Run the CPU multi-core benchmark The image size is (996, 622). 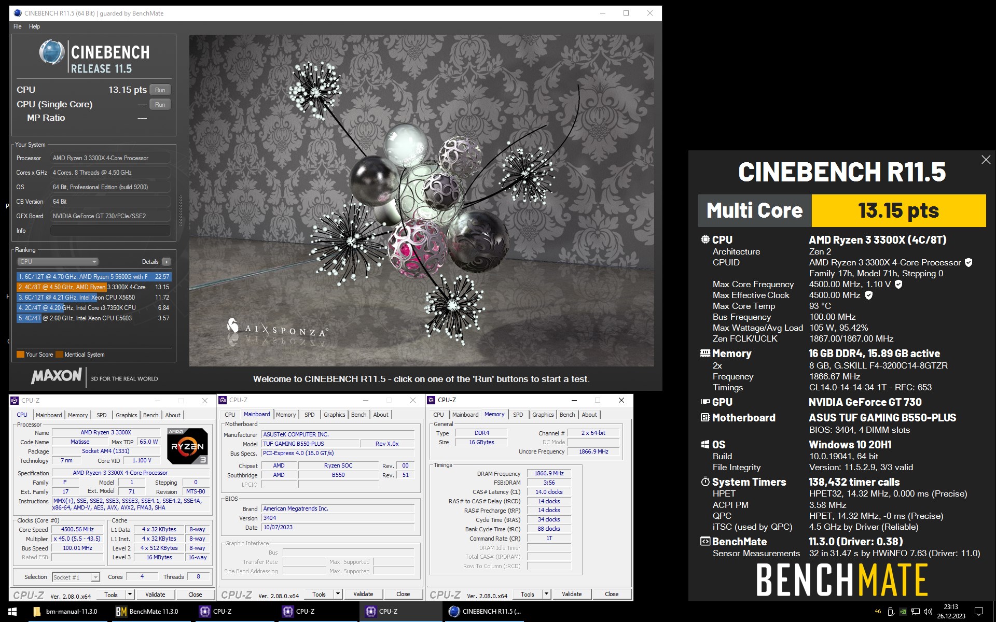pyautogui.click(x=160, y=90)
